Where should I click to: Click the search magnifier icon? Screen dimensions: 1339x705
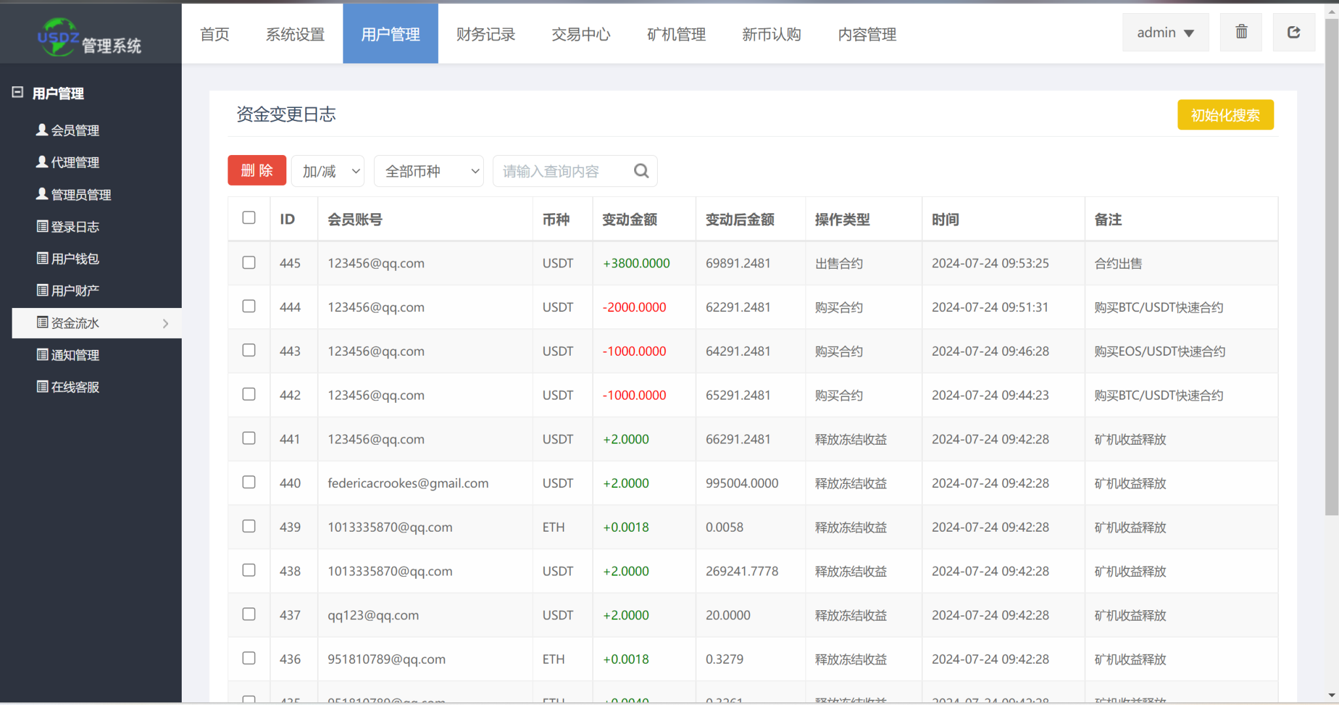pyautogui.click(x=641, y=171)
